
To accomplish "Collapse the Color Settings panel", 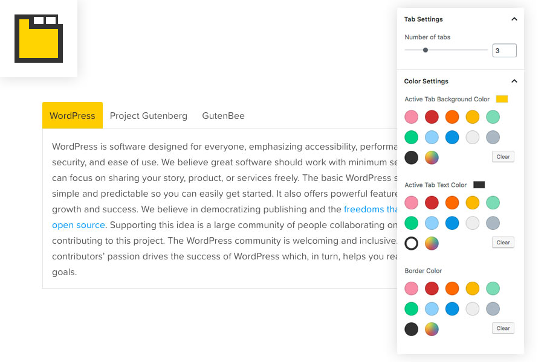I will pyautogui.click(x=514, y=81).
